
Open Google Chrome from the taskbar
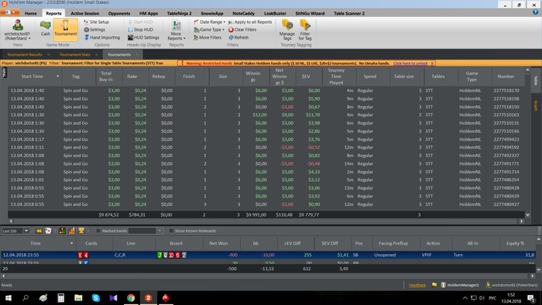point(131,298)
